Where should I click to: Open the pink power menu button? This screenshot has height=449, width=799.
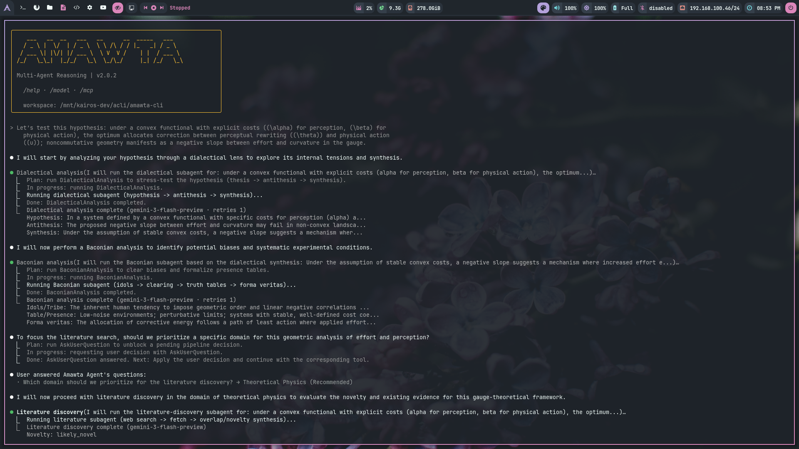pos(791,8)
